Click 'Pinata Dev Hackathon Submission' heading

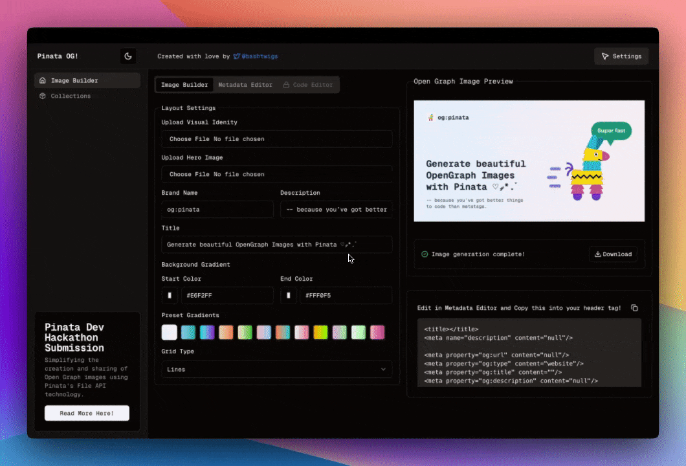click(x=74, y=337)
